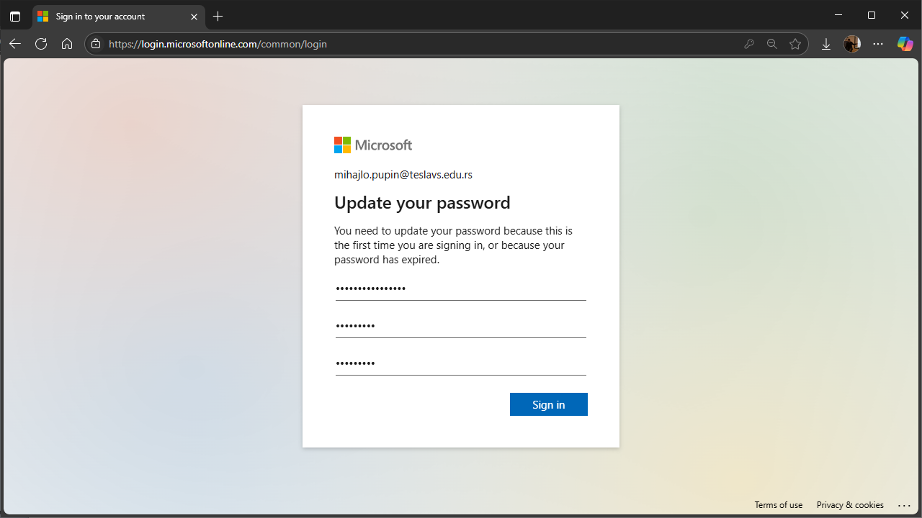Maximize the browser window

tap(872, 15)
